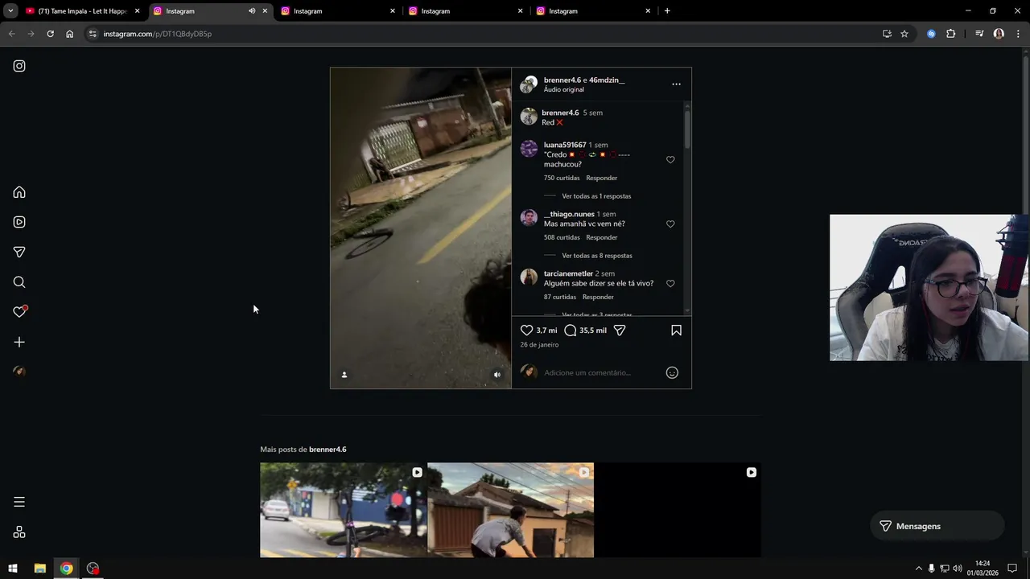This screenshot has height=579, width=1030.
Task: Like the post with heart icon
Action: pyautogui.click(x=526, y=331)
